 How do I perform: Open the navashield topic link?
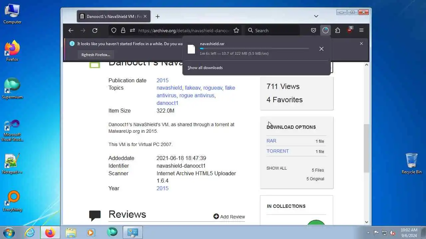pos(169,88)
